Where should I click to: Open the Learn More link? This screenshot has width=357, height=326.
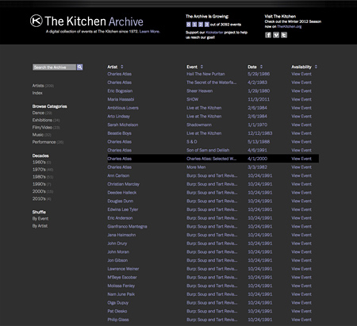(x=149, y=32)
